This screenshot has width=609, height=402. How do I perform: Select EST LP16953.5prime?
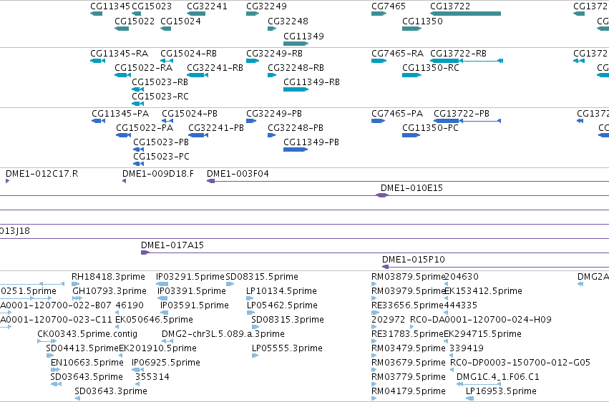[501, 391]
